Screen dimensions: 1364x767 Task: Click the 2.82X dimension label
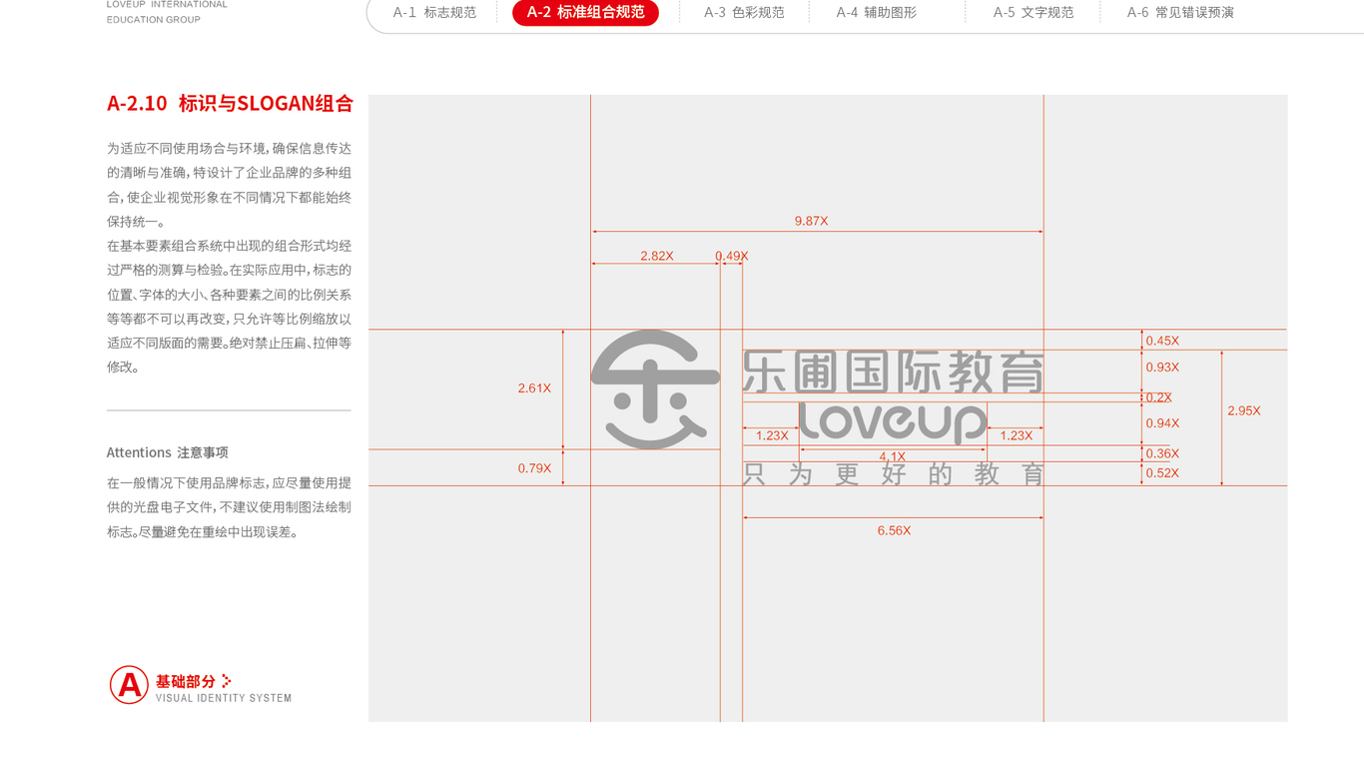point(656,256)
